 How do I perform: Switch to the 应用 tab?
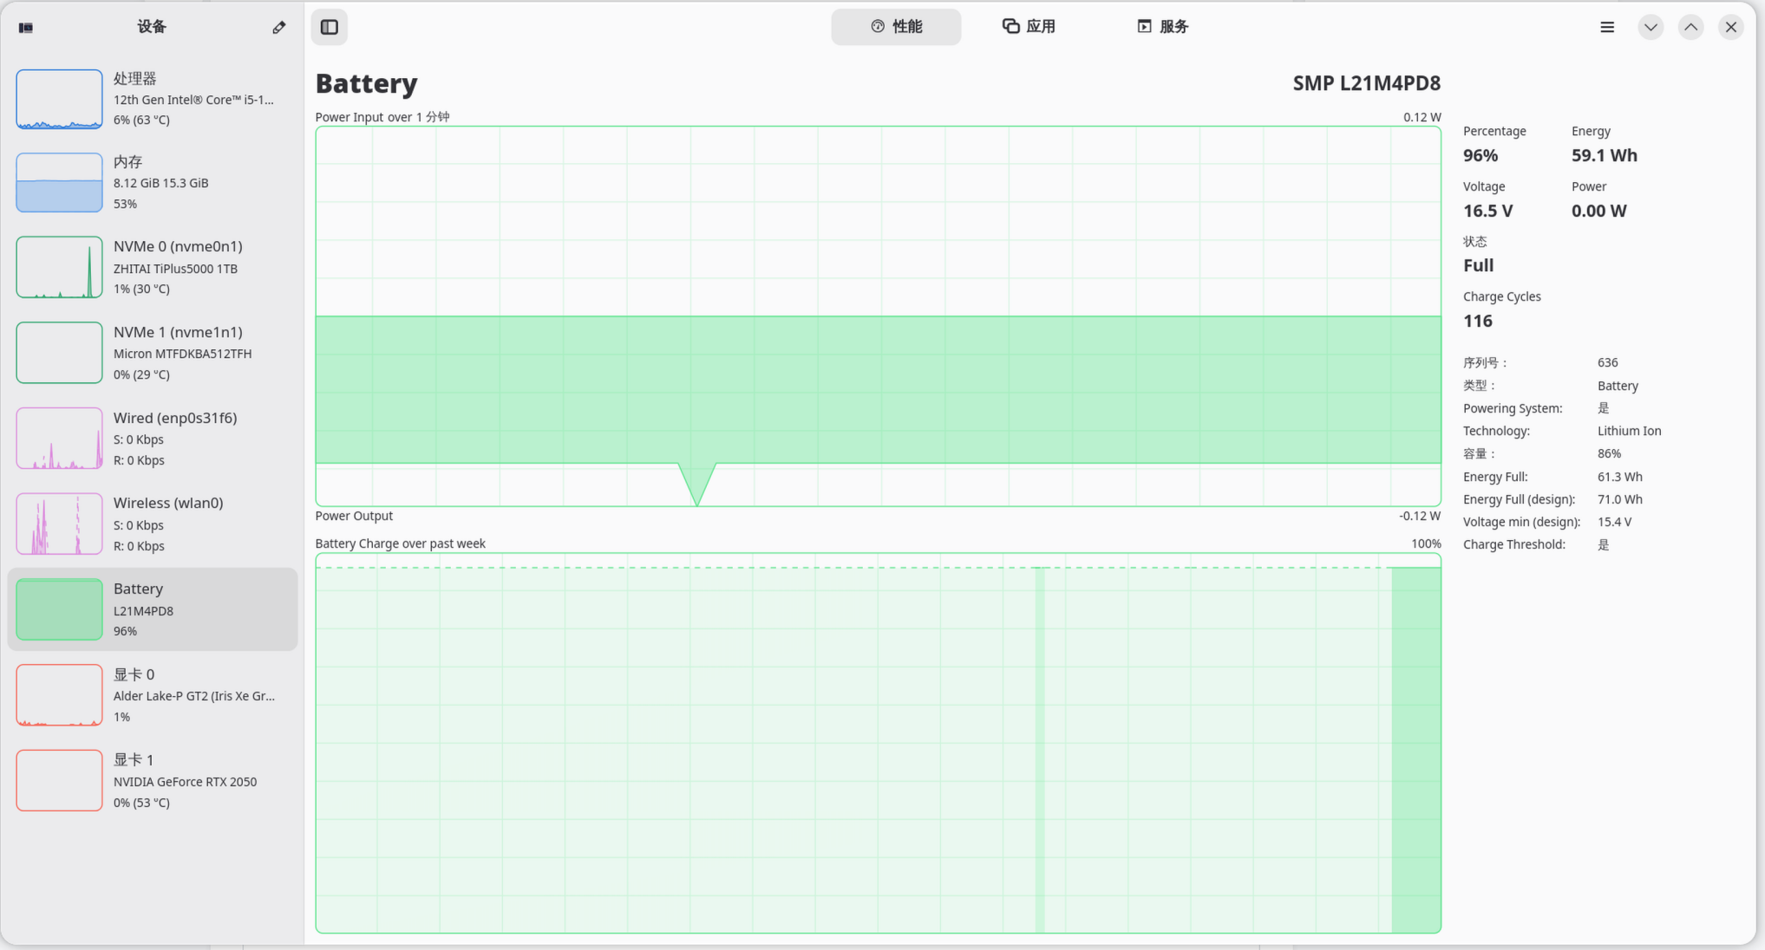tap(1029, 27)
